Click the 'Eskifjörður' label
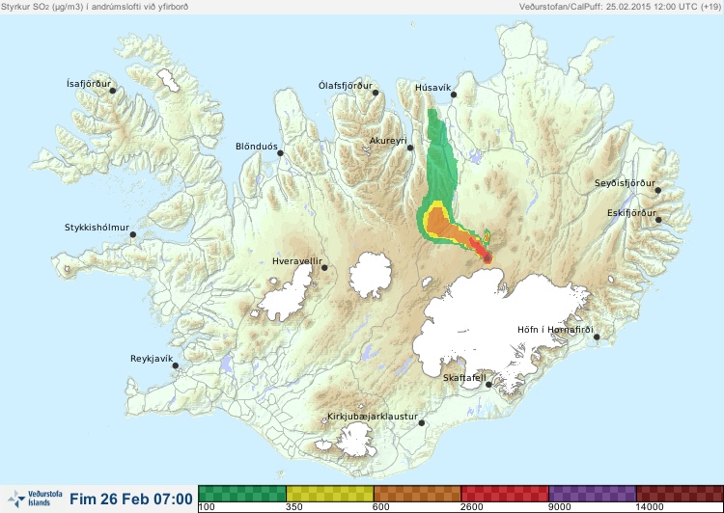The image size is (724, 513). pos(631,213)
